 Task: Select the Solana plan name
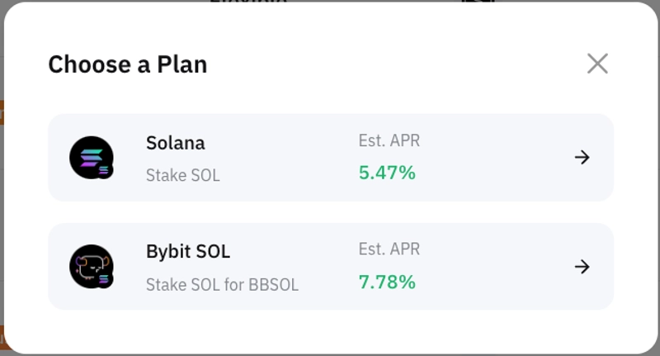click(176, 143)
